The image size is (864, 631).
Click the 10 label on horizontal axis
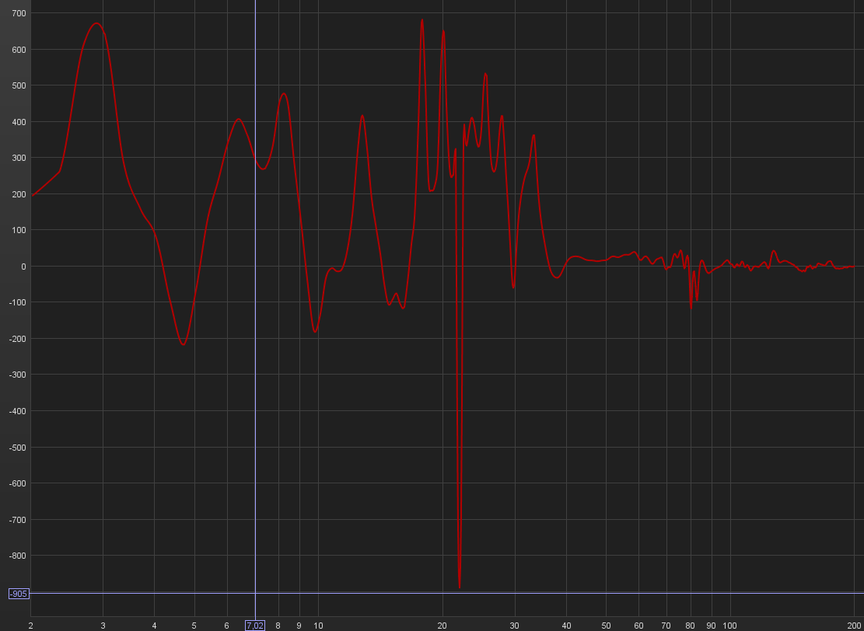pyautogui.click(x=318, y=626)
